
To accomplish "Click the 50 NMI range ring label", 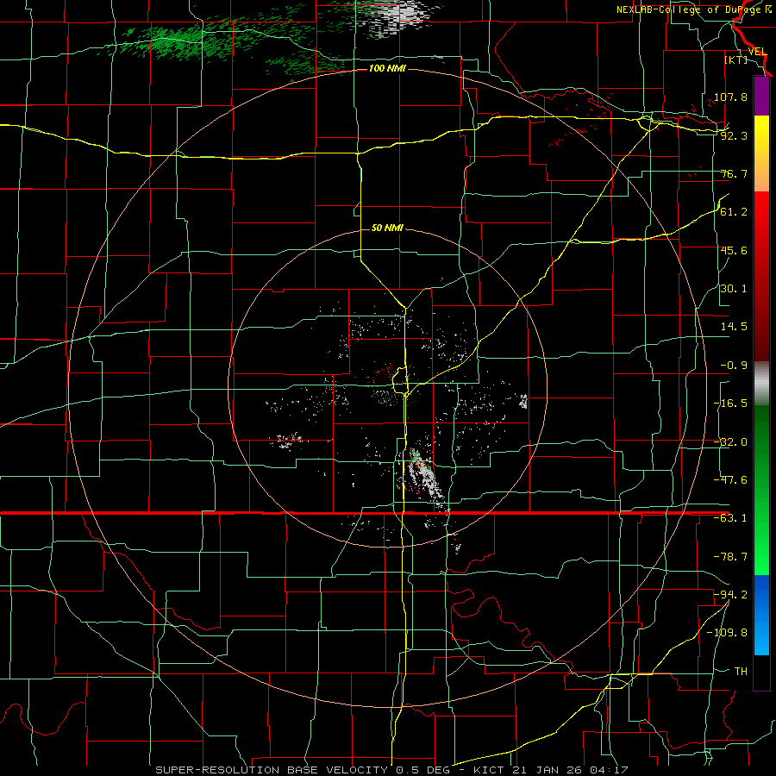I will point(387,228).
